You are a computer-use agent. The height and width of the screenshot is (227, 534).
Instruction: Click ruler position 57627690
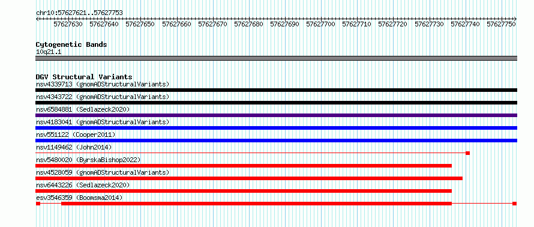tap(285, 24)
